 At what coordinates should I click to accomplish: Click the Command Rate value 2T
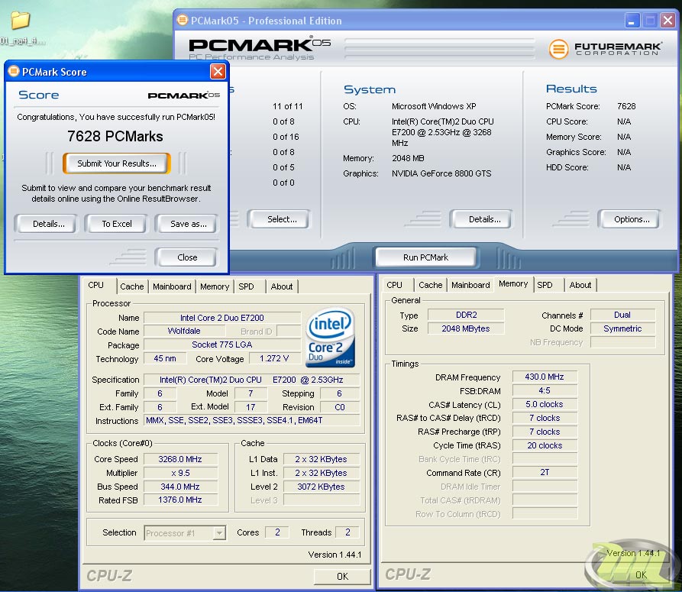545,472
